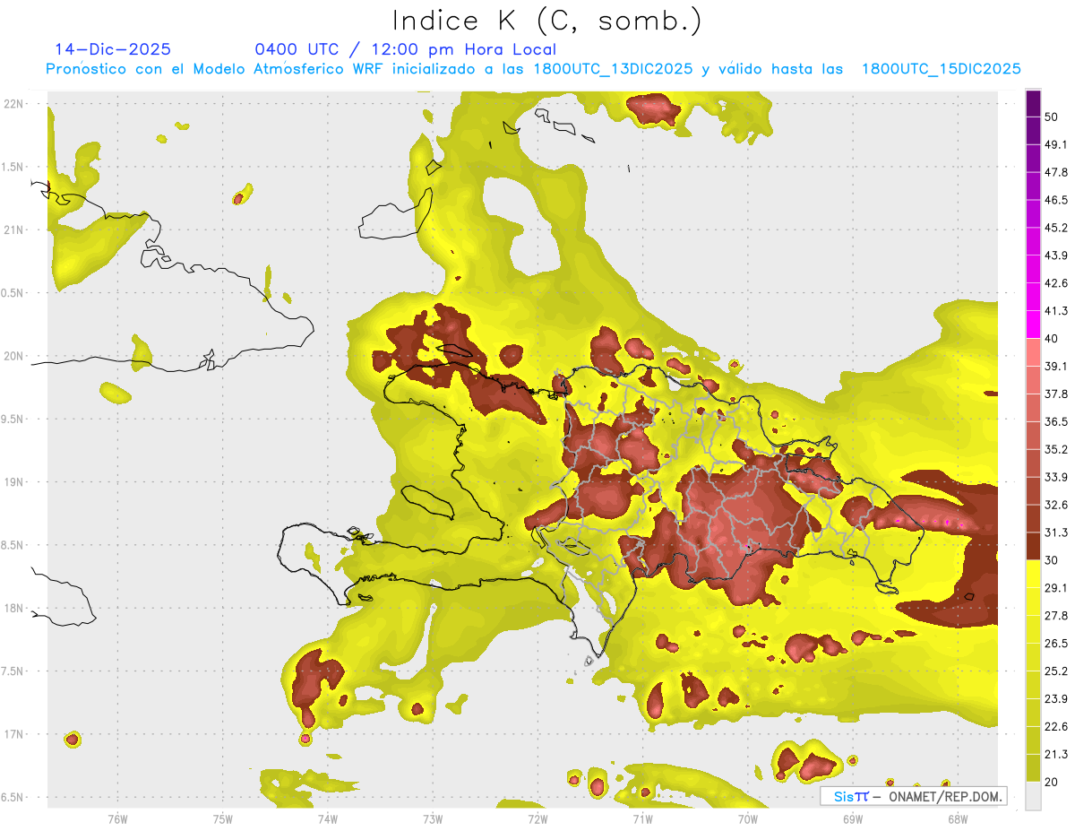1075x831 pixels.
Task: Click the colorbar value '22.6'
Action: 1056,727
